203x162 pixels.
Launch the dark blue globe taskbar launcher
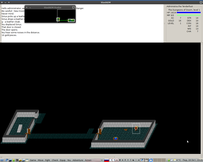(10, 160)
